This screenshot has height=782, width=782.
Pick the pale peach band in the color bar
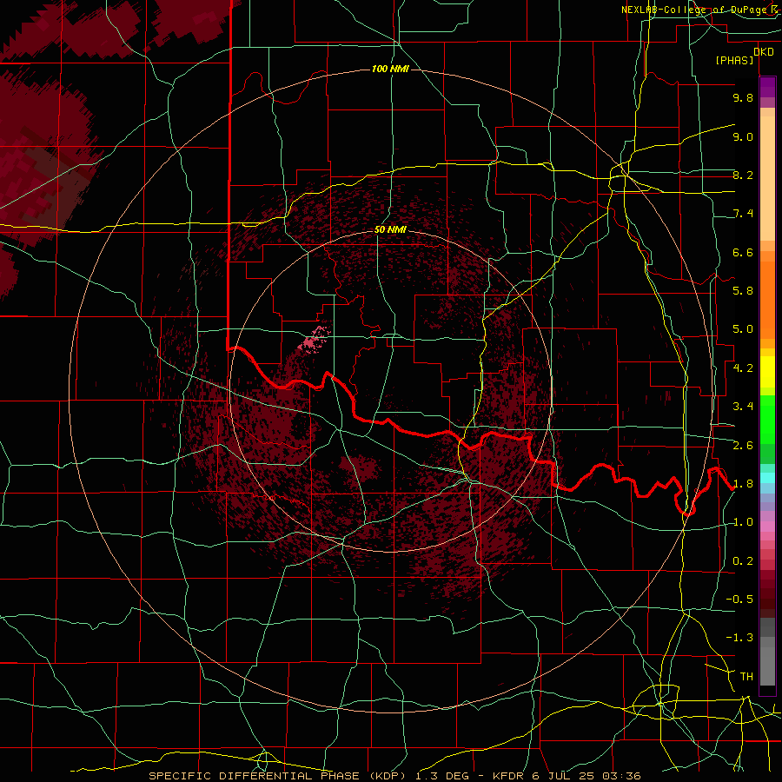(767, 178)
